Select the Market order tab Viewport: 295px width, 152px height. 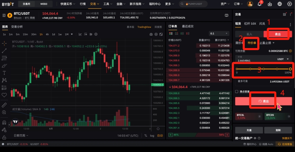click(x=252, y=43)
